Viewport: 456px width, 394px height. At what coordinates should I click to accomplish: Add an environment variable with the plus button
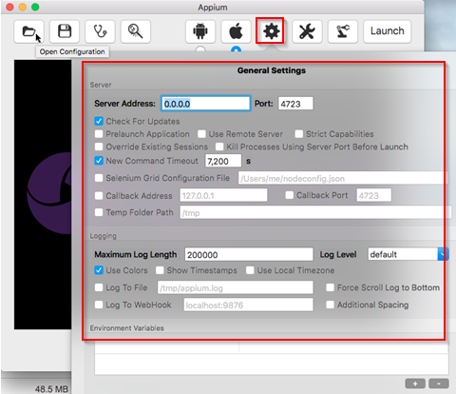point(415,384)
